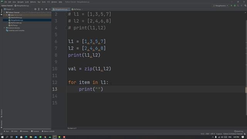Click the Collapse All icon in Project panel

click(42, 9)
